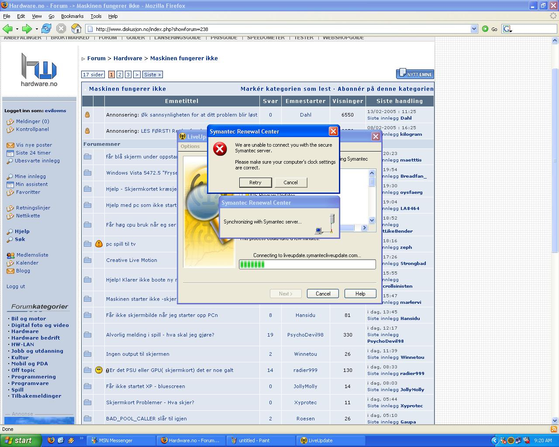Click the NYTT EMNE new topic button

point(415,74)
